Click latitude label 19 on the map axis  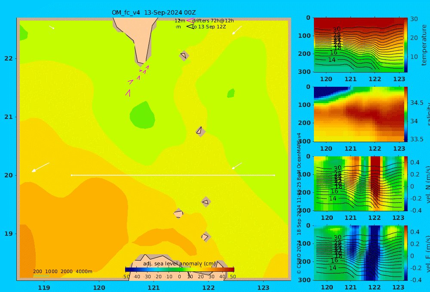[9, 234]
